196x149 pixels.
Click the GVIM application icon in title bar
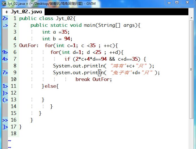pyautogui.click(x=4, y=3)
